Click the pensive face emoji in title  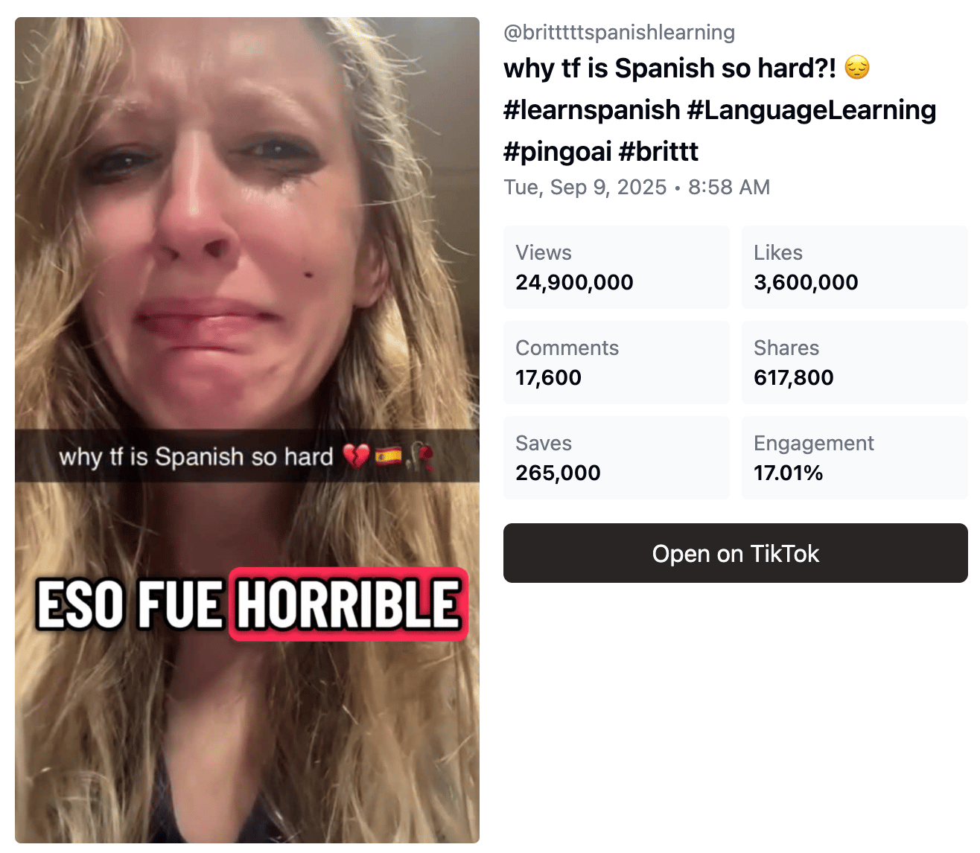coord(858,68)
